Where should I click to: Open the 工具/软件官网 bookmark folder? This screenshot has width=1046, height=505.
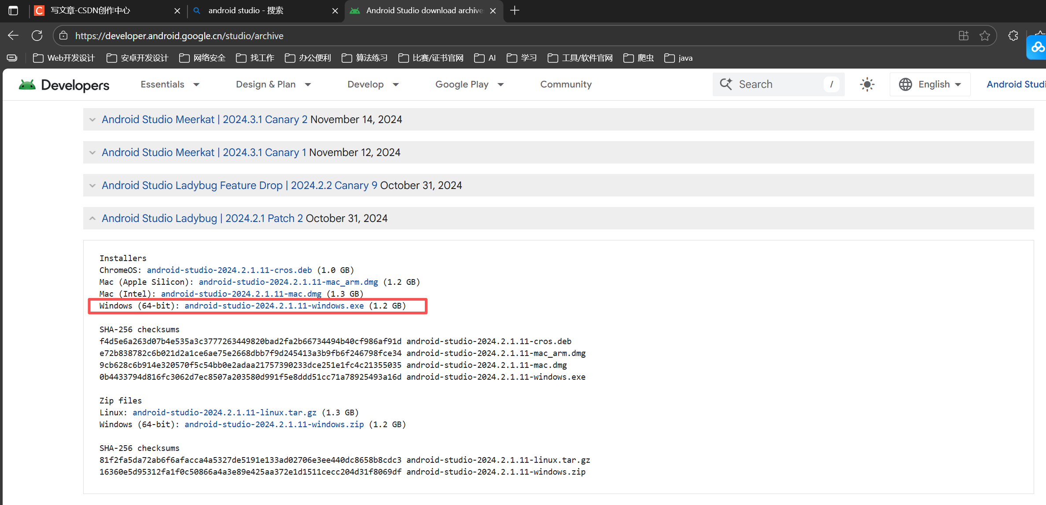(x=580, y=58)
